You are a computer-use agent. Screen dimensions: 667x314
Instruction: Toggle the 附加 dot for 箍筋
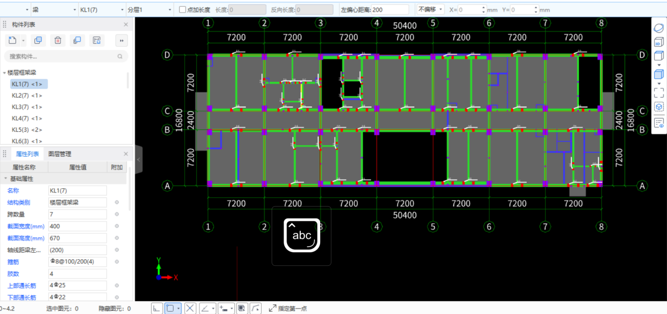117,262
